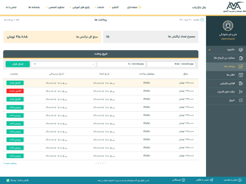The height and width of the screenshot is (184, 246).
Task: Click the Marketing rules (قوانین بازاریابی) sidebar icon
Action: click(x=241, y=84)
